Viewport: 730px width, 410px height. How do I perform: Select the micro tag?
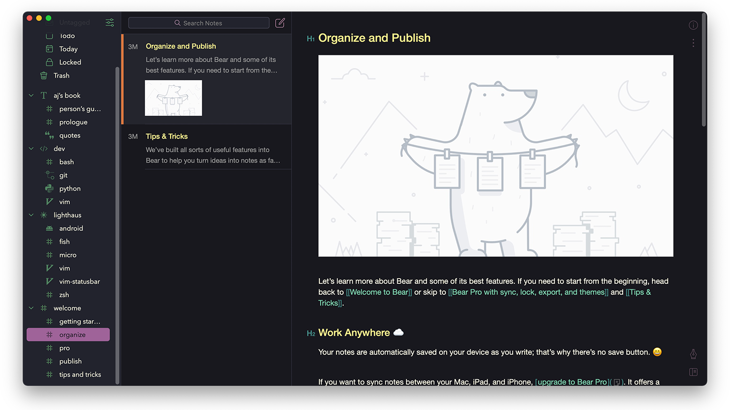coord(68,255)
